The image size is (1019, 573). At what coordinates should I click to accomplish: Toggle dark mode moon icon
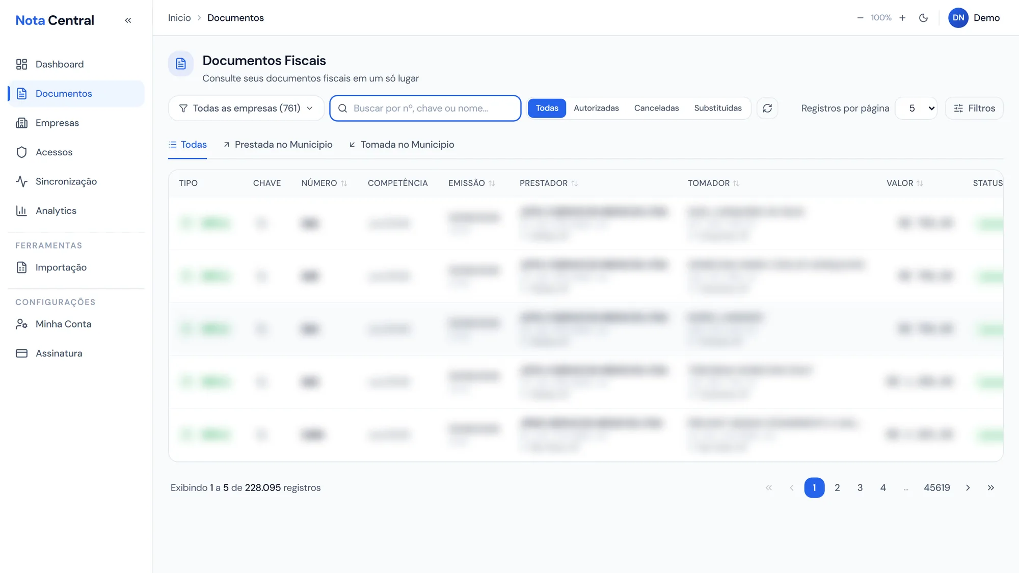[923, 18]
